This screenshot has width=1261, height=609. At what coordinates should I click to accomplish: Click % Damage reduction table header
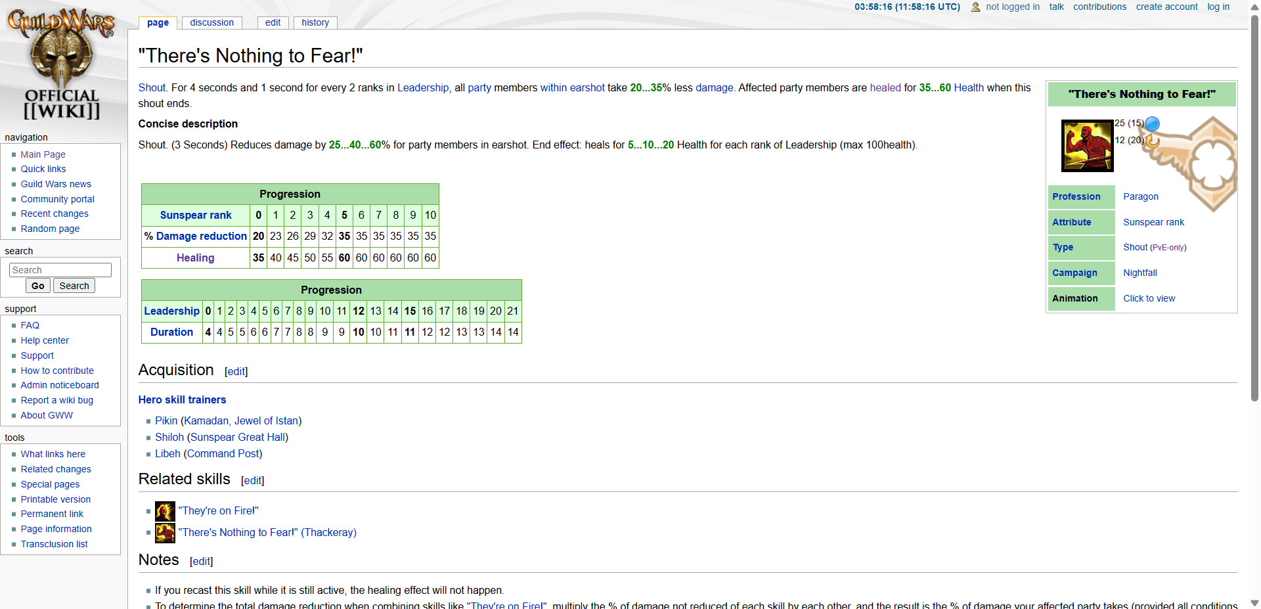point(196,237)
